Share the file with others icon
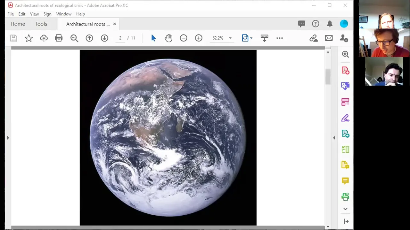Viewport: 410px width, 230px height. click(x=344, y=38)
